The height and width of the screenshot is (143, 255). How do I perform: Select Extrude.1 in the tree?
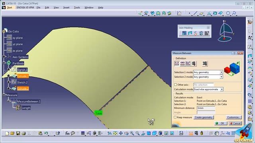coord(23,76)
